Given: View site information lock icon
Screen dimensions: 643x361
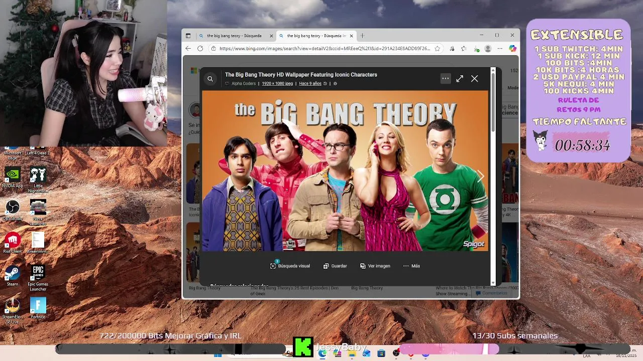Looking at the screenshot, I should point(213,49).
